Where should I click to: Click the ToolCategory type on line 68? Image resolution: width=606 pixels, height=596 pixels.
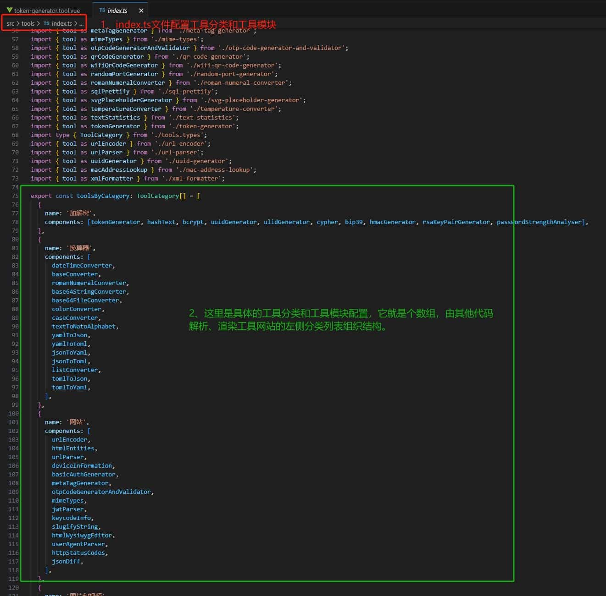coord(101,135)
